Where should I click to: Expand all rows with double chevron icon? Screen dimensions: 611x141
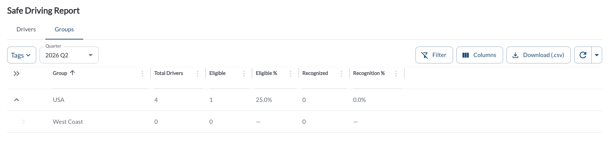coord(17,74)
